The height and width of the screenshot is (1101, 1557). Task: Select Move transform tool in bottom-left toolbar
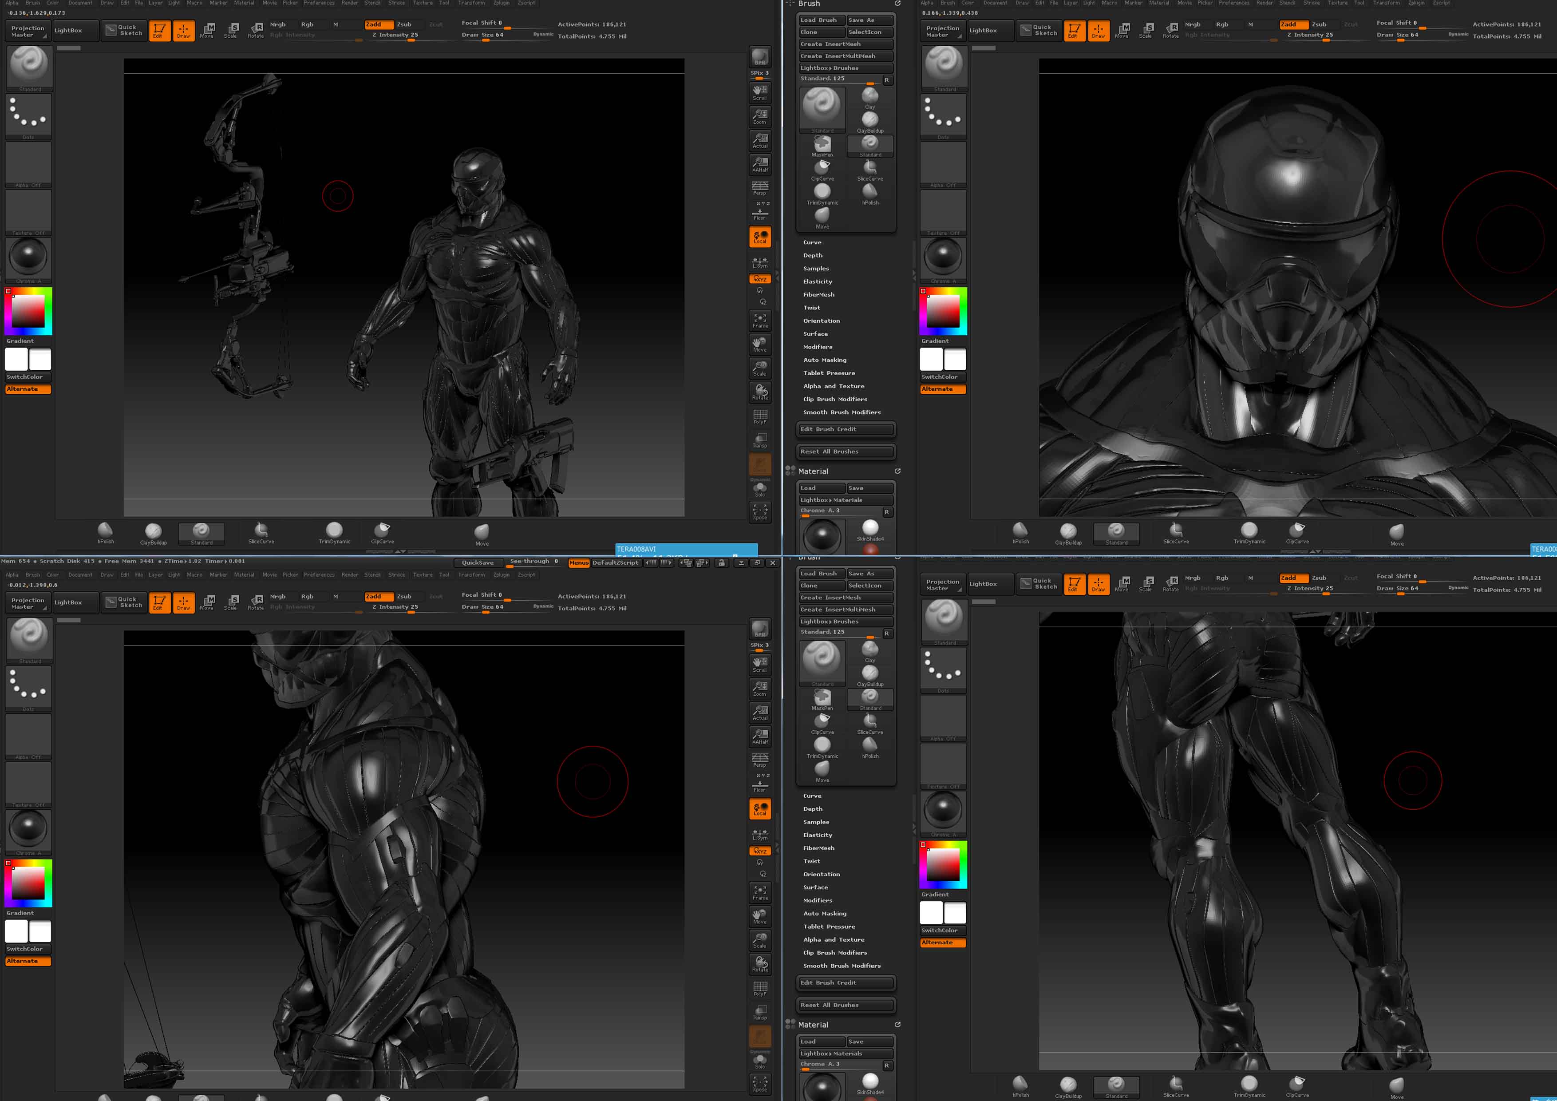[208, 602]
